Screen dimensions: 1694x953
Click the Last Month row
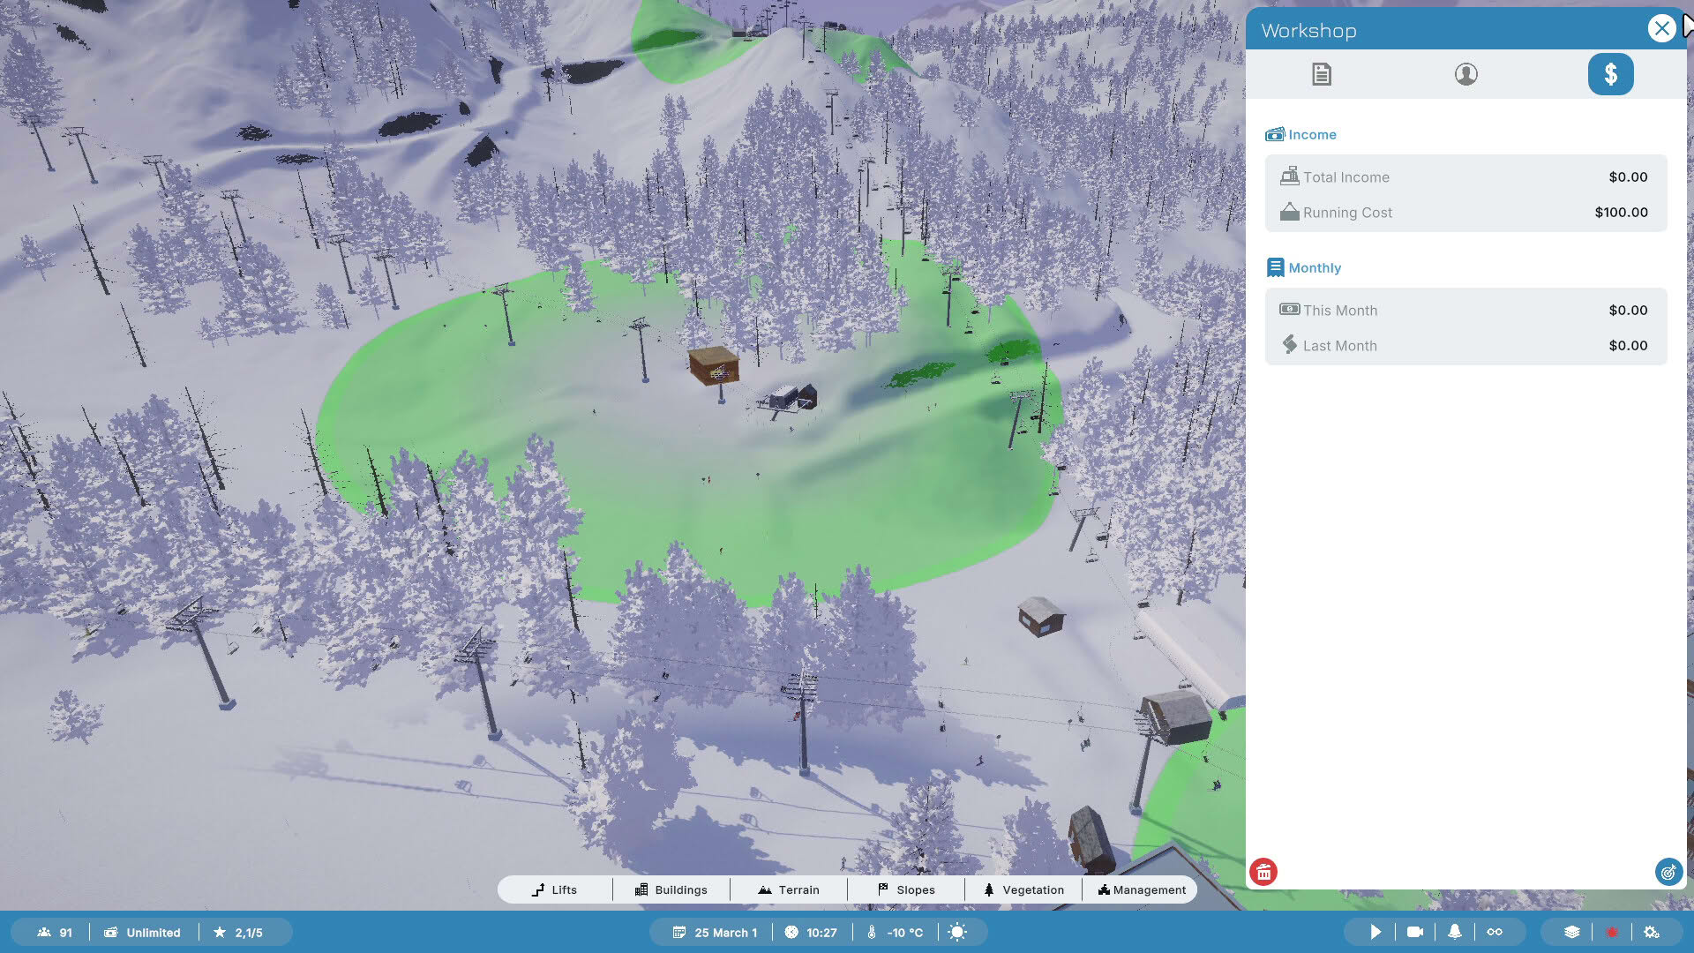click(1465, 345)
